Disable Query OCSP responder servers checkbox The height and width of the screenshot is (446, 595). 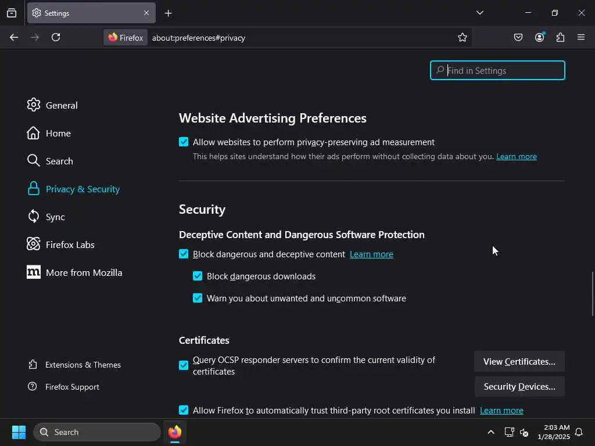pyautogui.click(x=184, y=365)
